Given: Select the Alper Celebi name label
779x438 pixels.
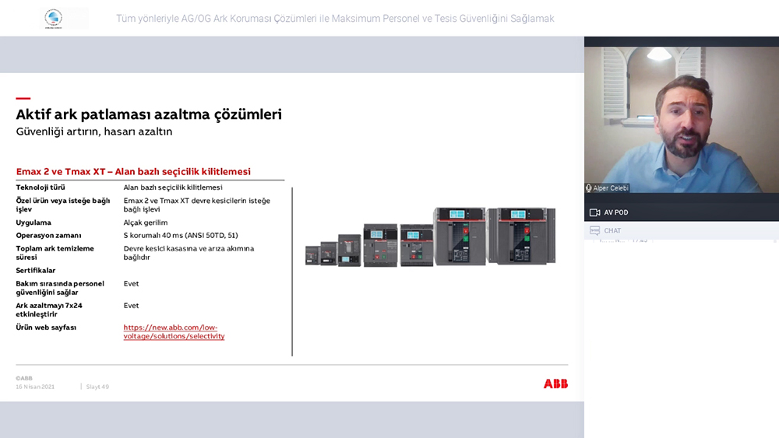Looking at the screenshot, I should pyautogui.click(x=611, y=188).
